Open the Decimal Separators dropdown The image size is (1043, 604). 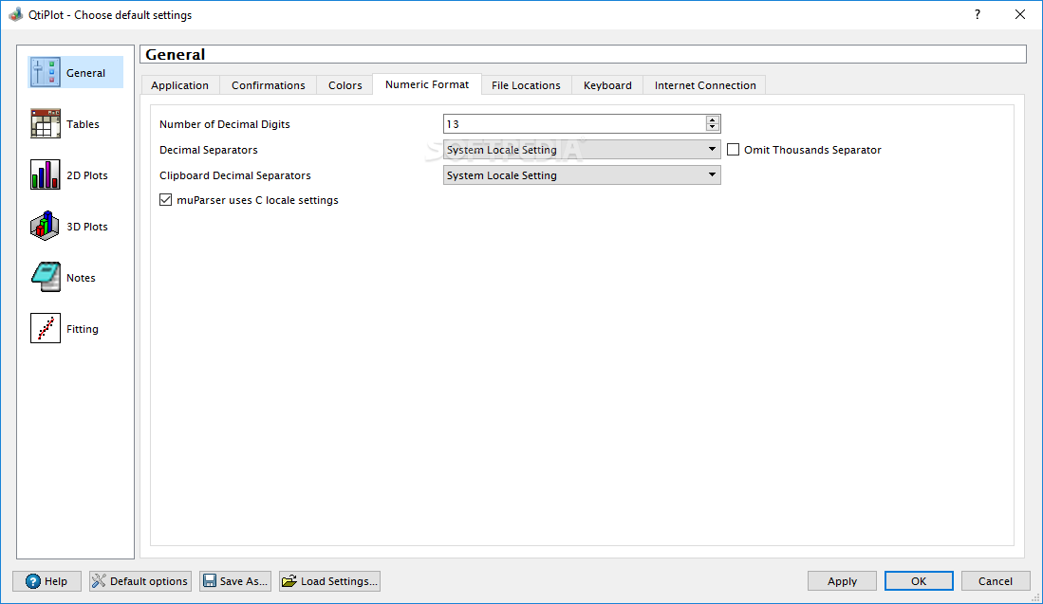[x=582, y=150]
